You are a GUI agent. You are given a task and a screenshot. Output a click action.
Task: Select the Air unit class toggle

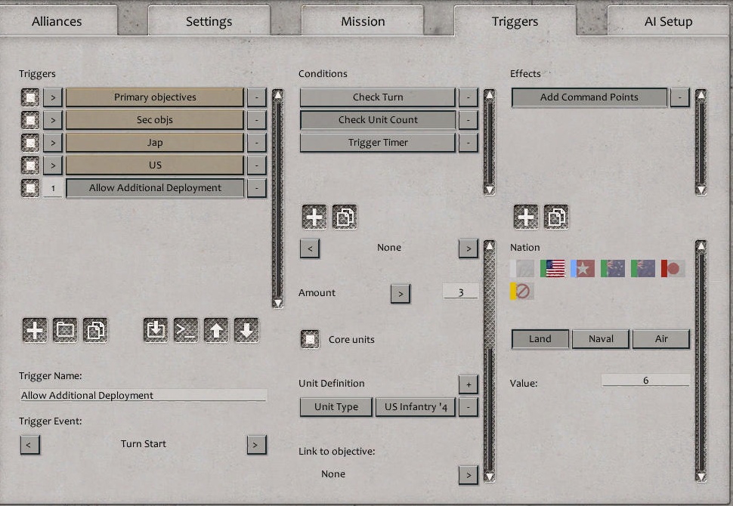(x=661, y=339)
